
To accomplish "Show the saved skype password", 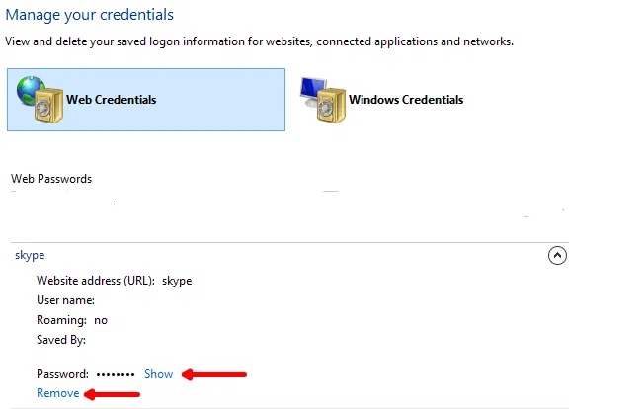I will click(x=158, y=374).
